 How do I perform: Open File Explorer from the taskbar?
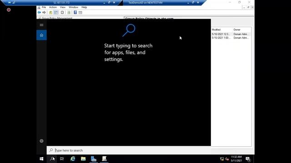(83, 159)
